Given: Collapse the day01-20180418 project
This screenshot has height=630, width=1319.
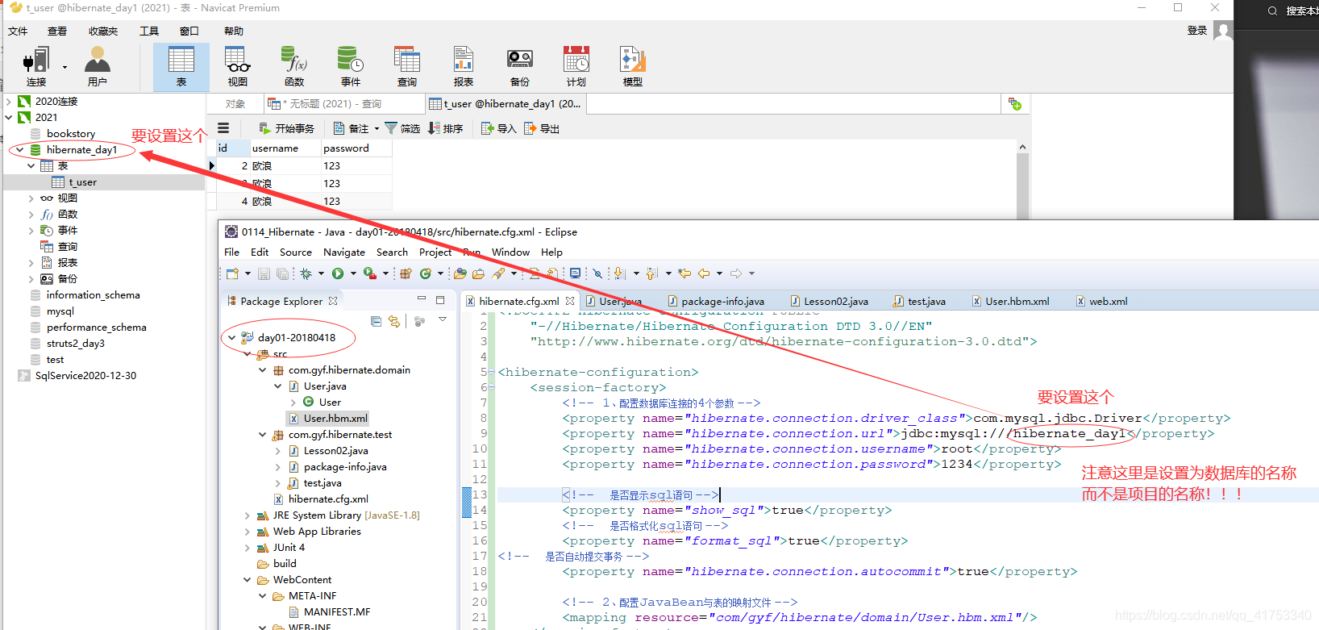Looking at the screenshot, I should tap(232, 338).
